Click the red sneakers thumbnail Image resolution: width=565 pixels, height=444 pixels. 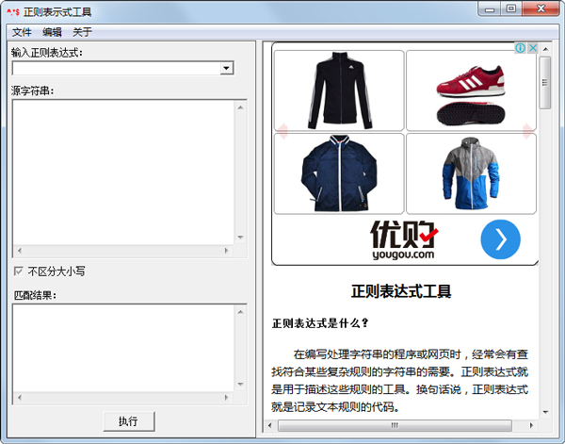471,90
